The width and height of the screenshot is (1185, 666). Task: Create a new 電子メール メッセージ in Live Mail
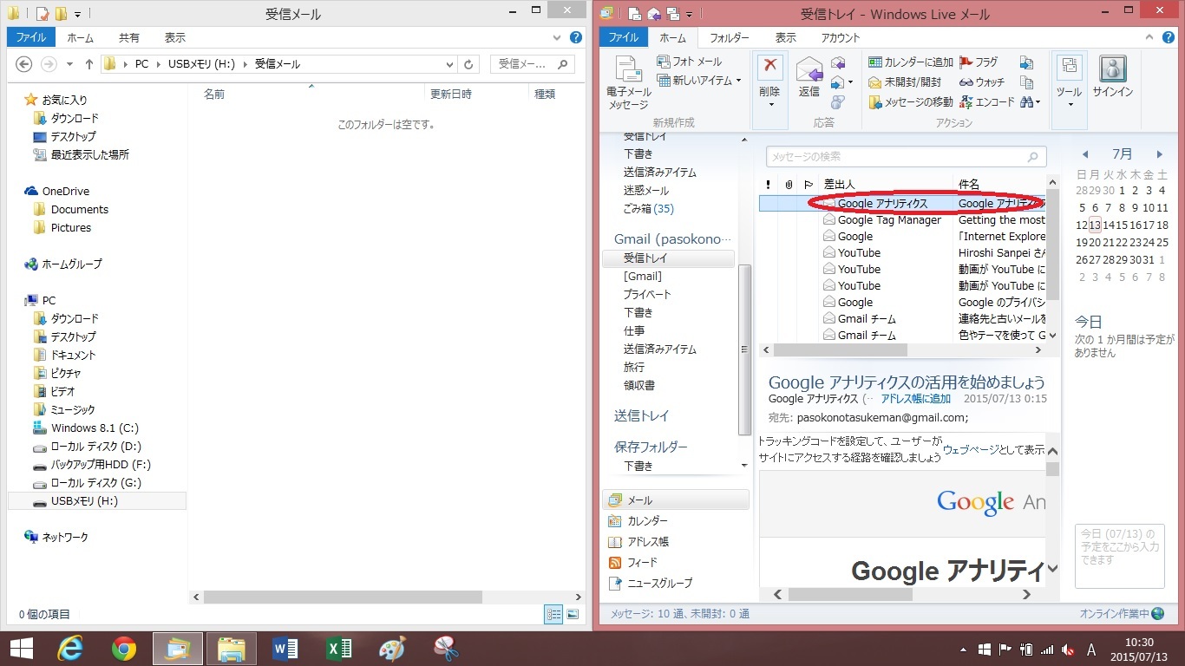[x=629, y=82]
